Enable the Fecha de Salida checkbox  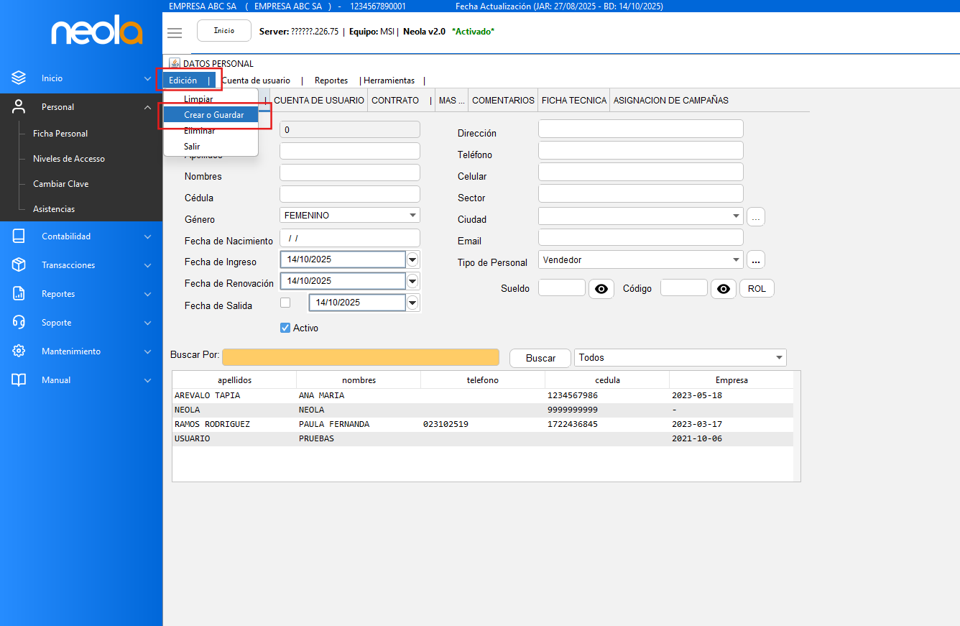tap(285, 303)
